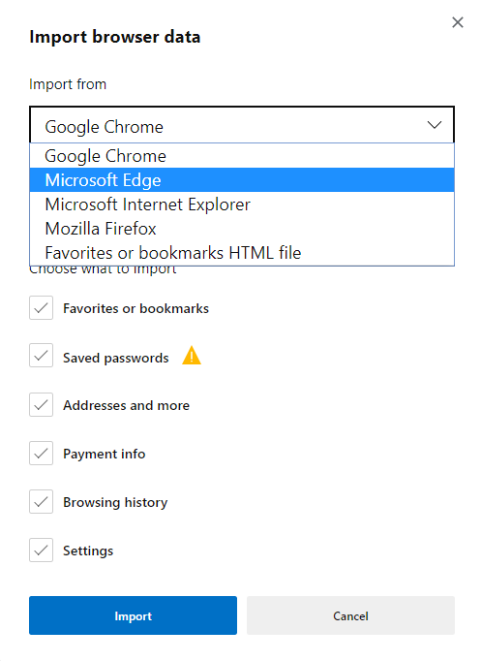Uncheck the Payment info option
481x661 pixels.
click(42, 454)
